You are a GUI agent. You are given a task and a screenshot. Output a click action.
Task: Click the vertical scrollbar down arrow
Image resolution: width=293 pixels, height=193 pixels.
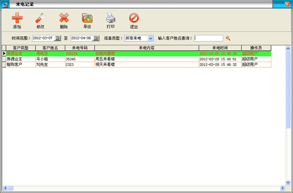(288, 182)
